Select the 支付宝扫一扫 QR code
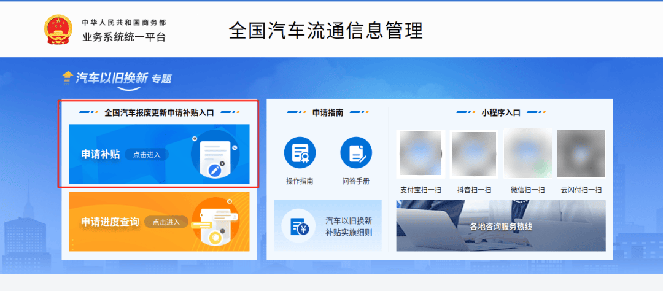The height and width of the screenshot is (291, 663). click(421, 153)
